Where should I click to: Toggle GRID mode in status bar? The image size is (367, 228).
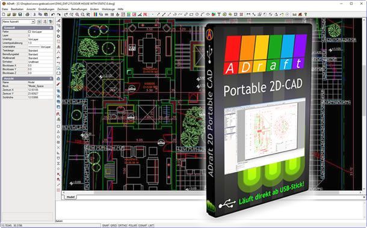click(114, 226)
